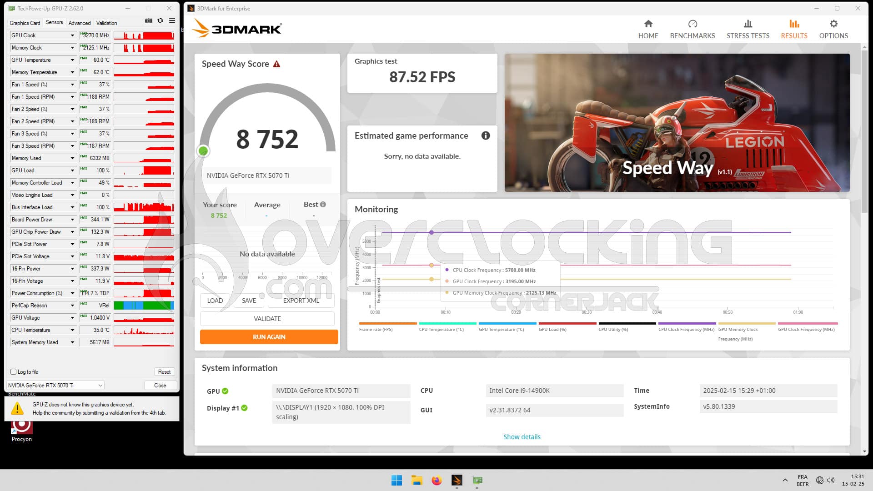Open the GPU Clock sensor dropdown
This screenshot has width=873, height=491.
tap(73, 35)
